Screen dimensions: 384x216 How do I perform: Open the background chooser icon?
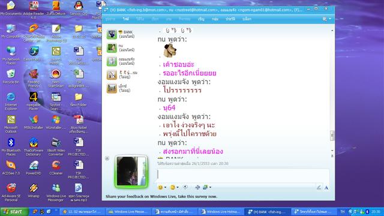point(205,187)
